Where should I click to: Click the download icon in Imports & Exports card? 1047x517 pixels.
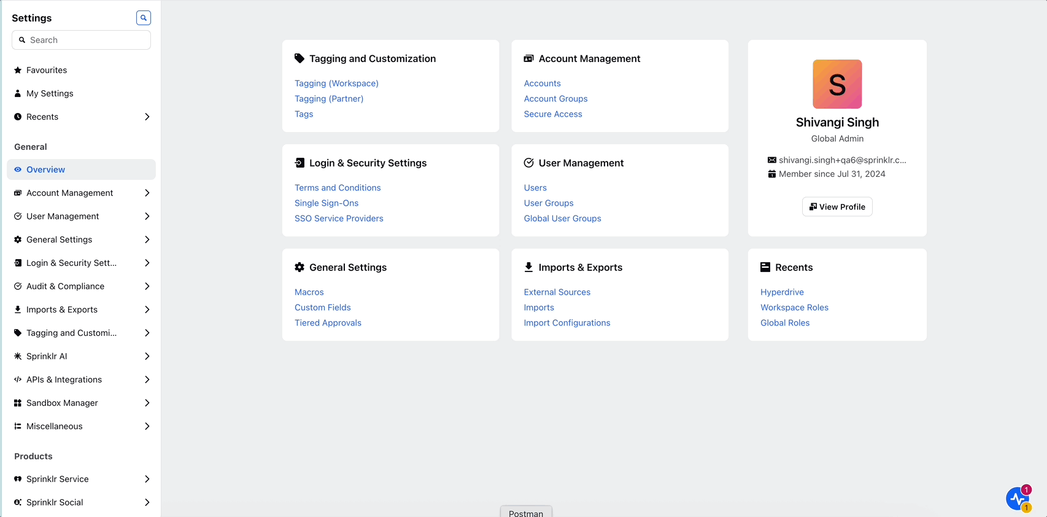coord(528,267)
